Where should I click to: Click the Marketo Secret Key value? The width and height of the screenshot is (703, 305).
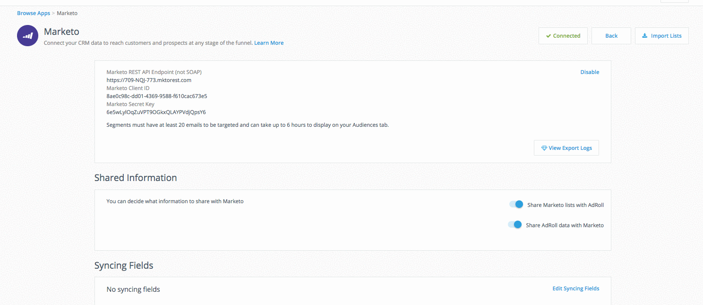click(x=156, y=112)
